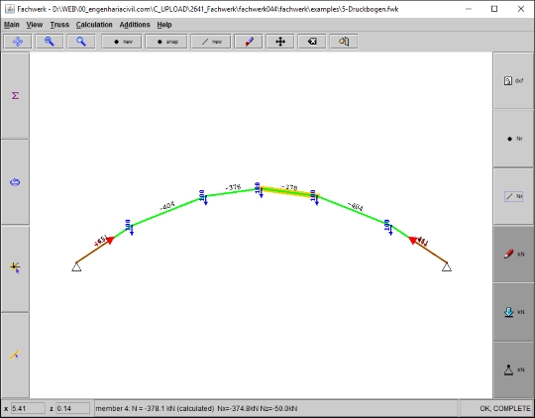
Task: Select the move crosshair-arrows tool
Action: point(280,42)
